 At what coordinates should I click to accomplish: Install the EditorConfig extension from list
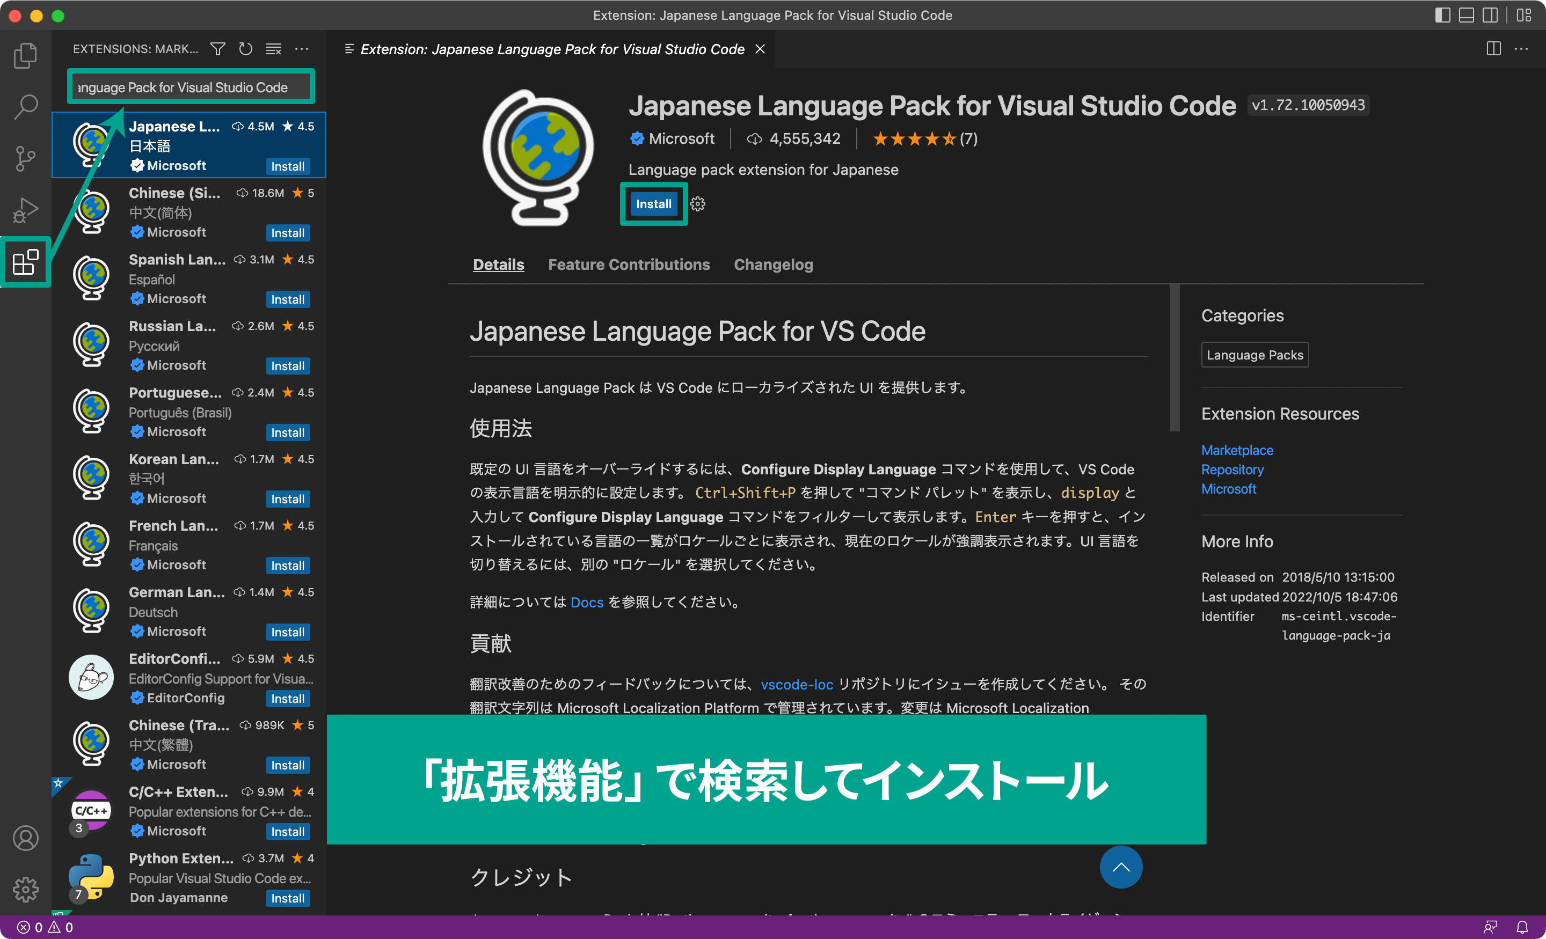[287, 698]
